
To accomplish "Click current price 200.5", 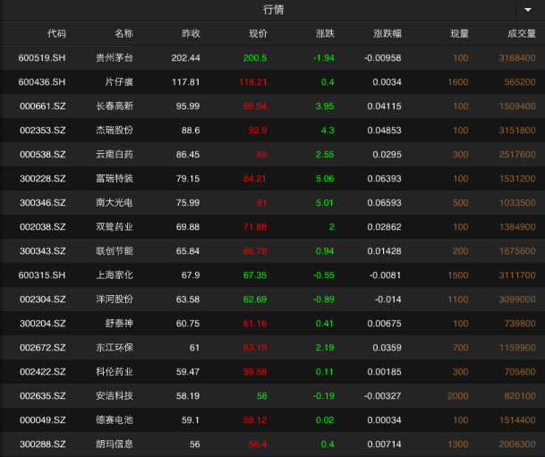I will (255, 57).
